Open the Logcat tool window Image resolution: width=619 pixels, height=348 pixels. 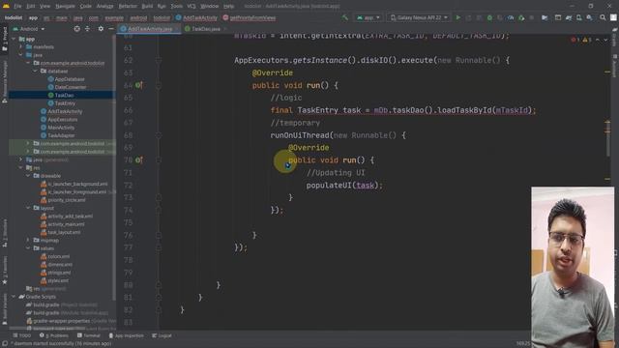(162, 335)
